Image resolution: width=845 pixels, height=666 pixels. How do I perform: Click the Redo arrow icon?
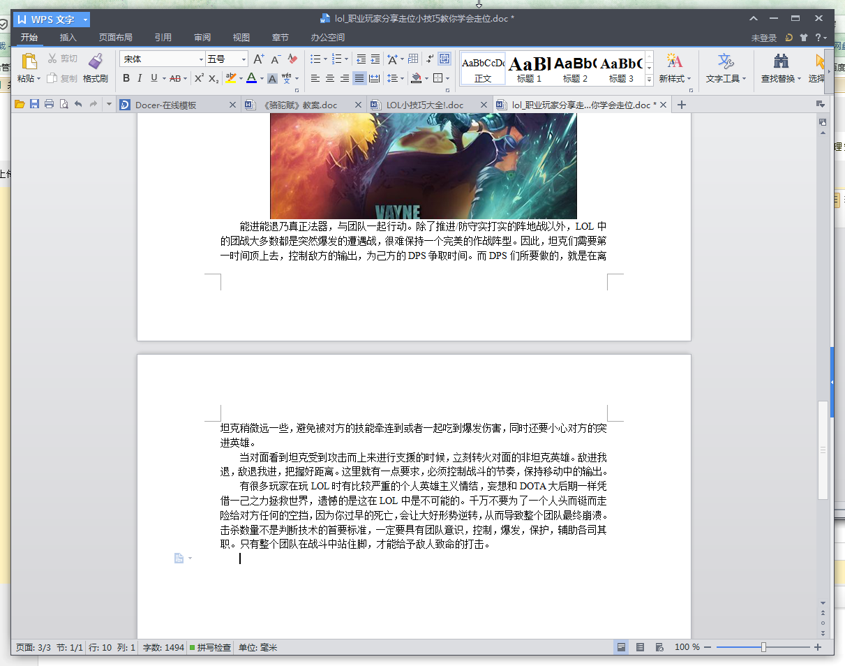pyautogui.click(x=93, y=105)
